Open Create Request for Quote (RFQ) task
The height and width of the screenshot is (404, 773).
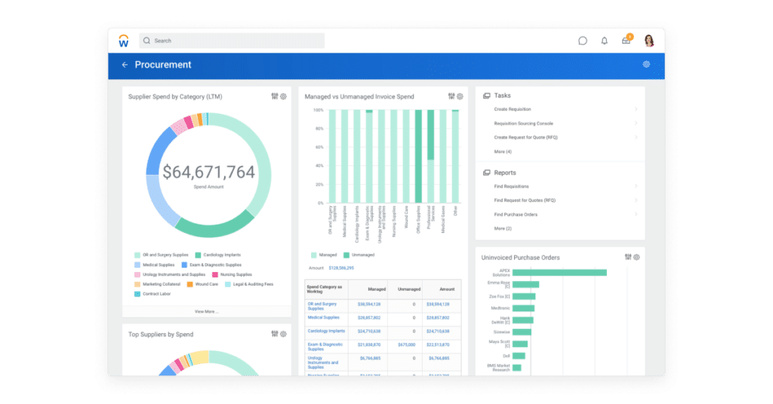[x=525, y=137]
